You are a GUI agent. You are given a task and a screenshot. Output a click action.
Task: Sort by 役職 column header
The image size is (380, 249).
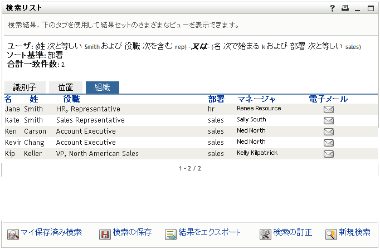pyautogui.click(x=71, y=99)
